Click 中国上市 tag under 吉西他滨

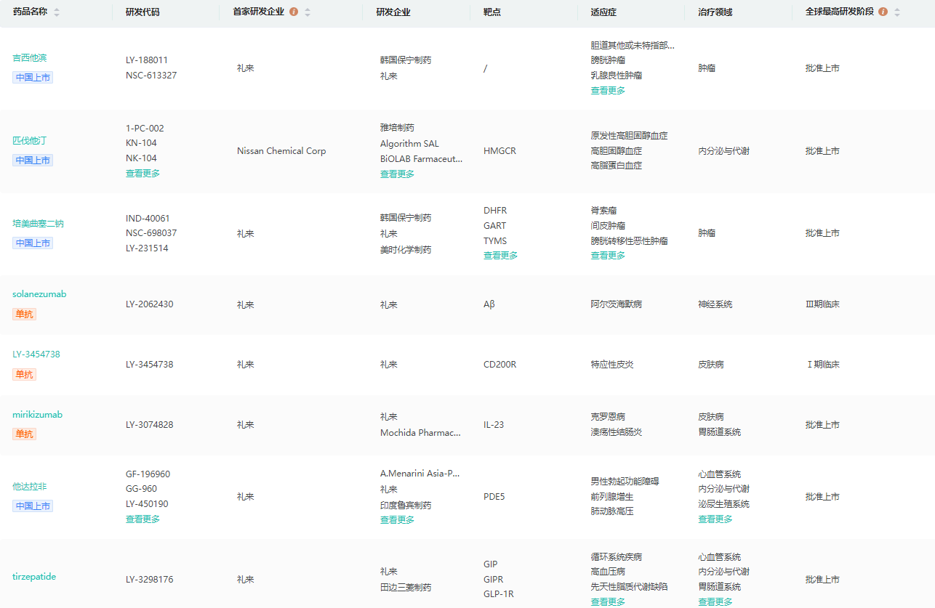33,78
